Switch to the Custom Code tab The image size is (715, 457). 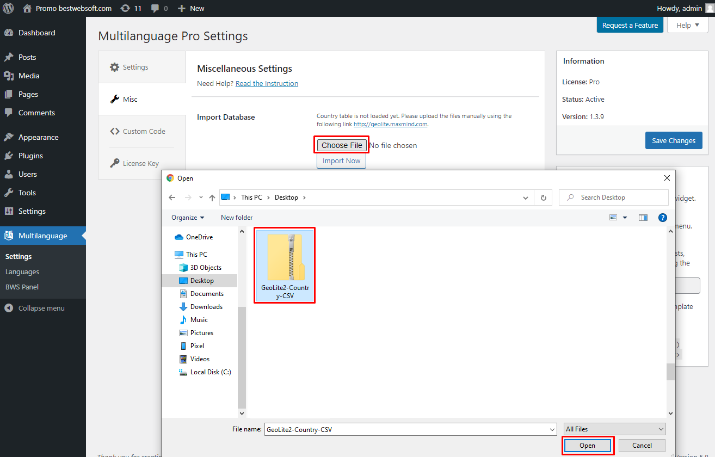pyautogui.click(x=142, y=131)
